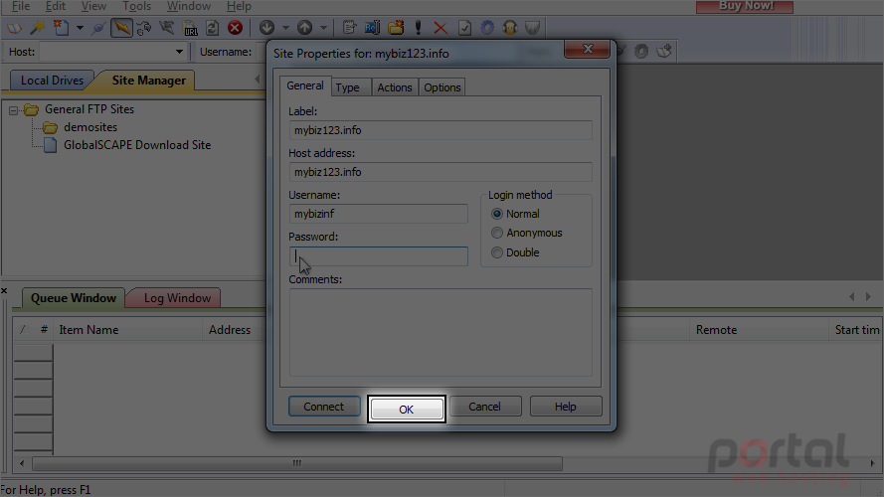Select the General FTP Sites folder
Image resolution: width=884 pixels, height=497 pixels.
pos(89,109)
